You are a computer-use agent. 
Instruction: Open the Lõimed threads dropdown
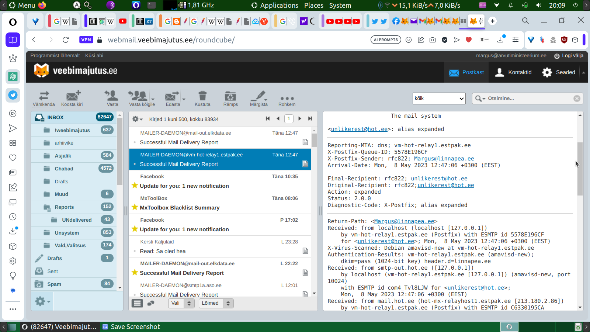click(216, 303)
